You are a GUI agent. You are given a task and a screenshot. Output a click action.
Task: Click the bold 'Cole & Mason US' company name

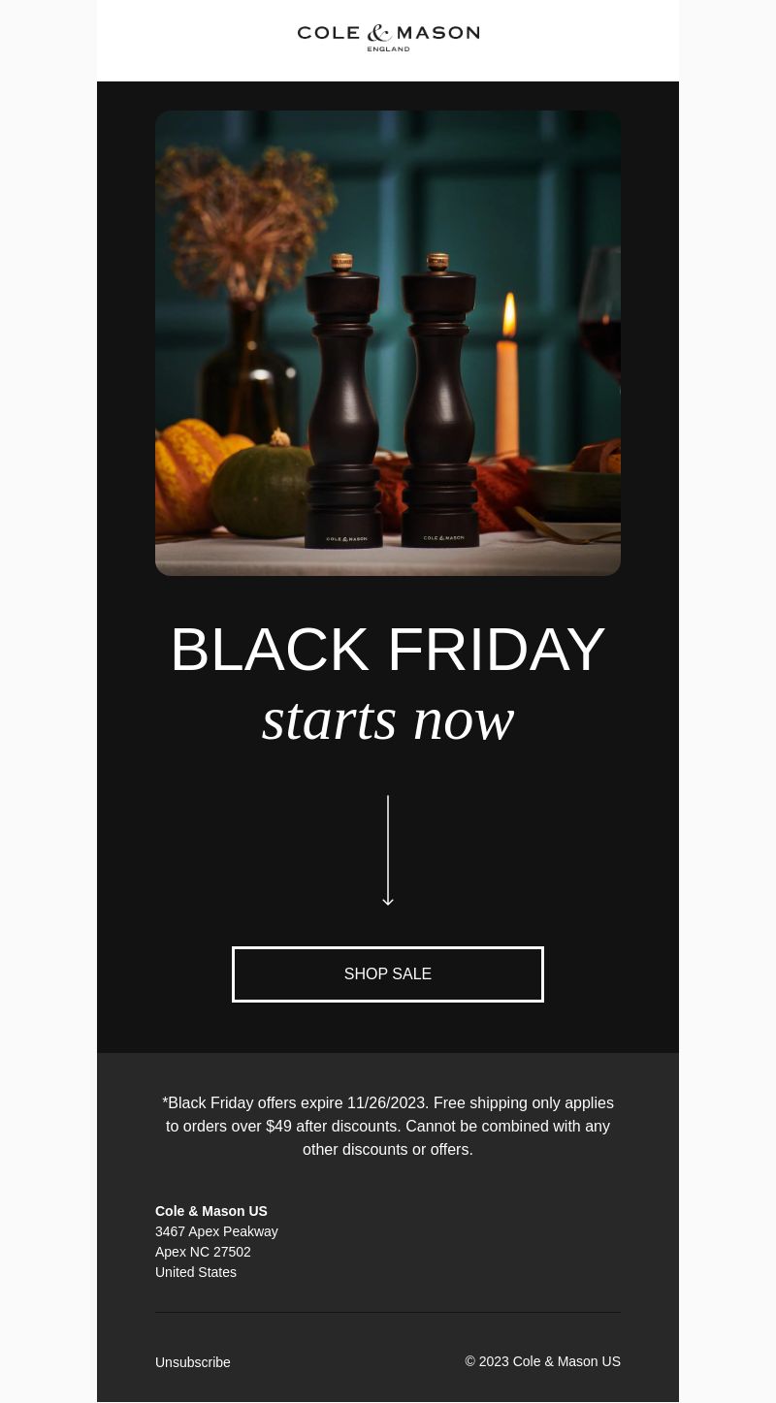pyautogui.click(x=211, y=1211)
